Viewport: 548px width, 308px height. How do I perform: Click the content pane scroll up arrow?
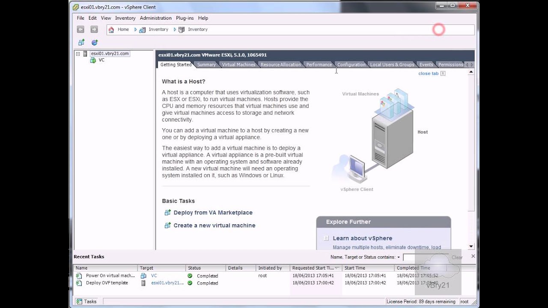click(x=471, y=72)
